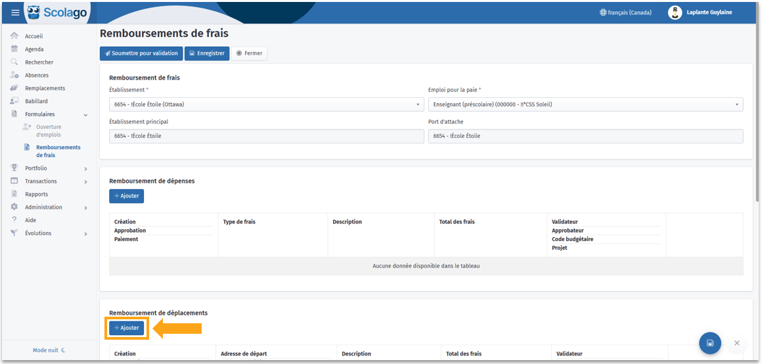Open Remplacements menu item
This screenshot has height=364, width=762.
45,88
